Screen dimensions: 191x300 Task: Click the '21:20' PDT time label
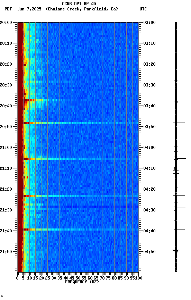click(x=6, y=189)
